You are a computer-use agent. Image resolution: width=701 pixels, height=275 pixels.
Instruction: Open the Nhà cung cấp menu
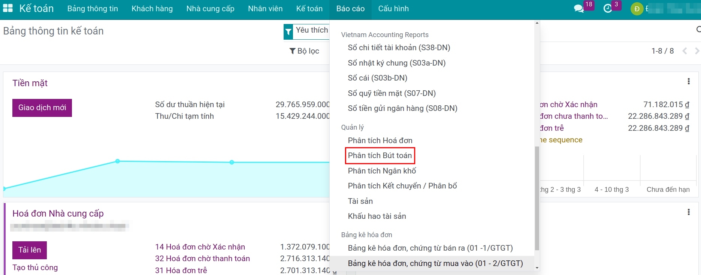tap(210, 9)
